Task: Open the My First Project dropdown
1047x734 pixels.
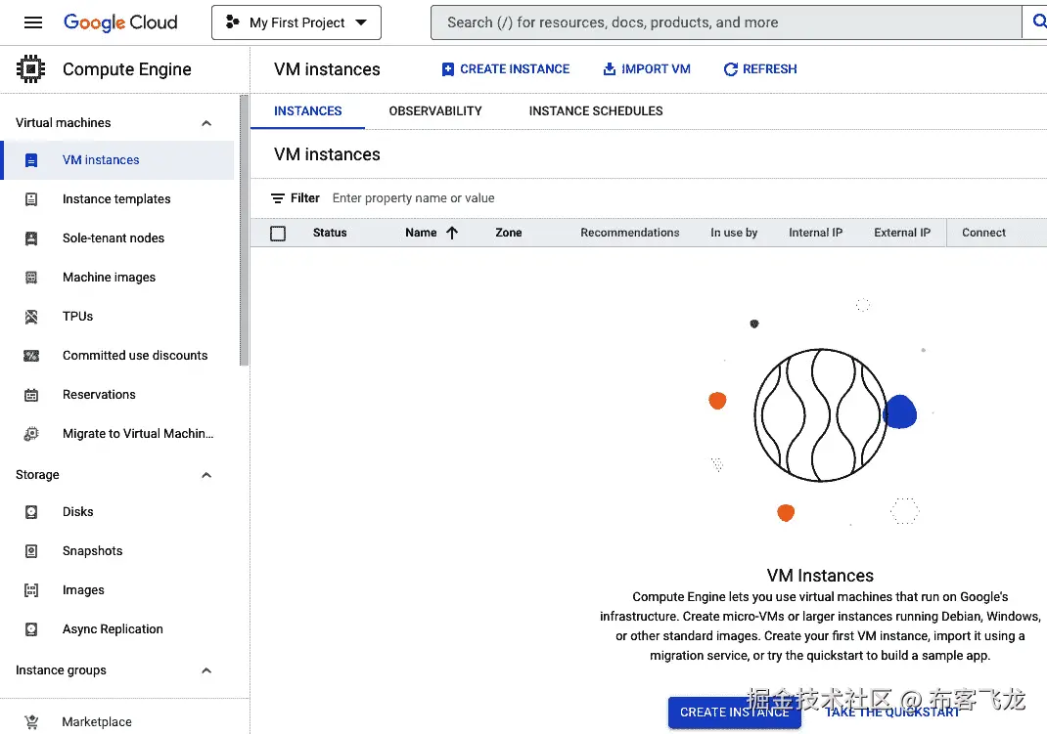Action: (x=296, y=22)
